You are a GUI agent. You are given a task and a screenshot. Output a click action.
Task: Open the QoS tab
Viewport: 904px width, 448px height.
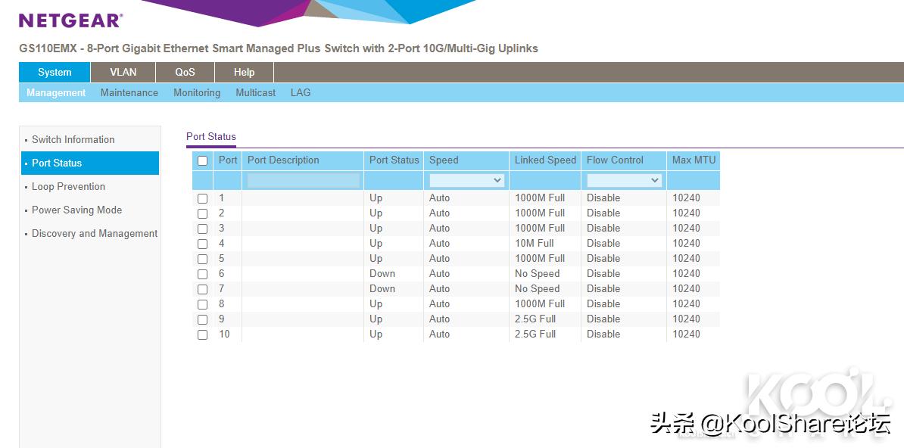point(185,72)
